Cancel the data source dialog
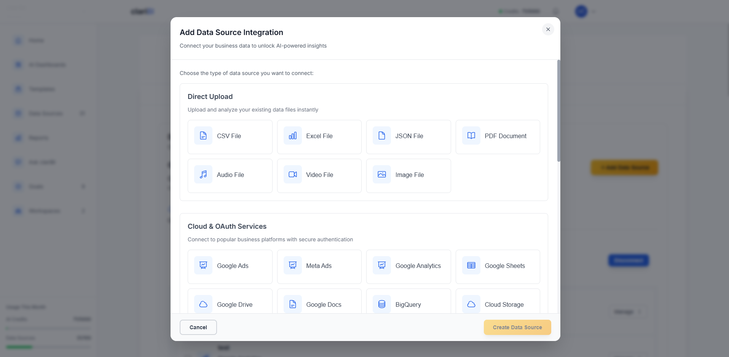The width and height of the screenshot is (729, 357). 198,327
